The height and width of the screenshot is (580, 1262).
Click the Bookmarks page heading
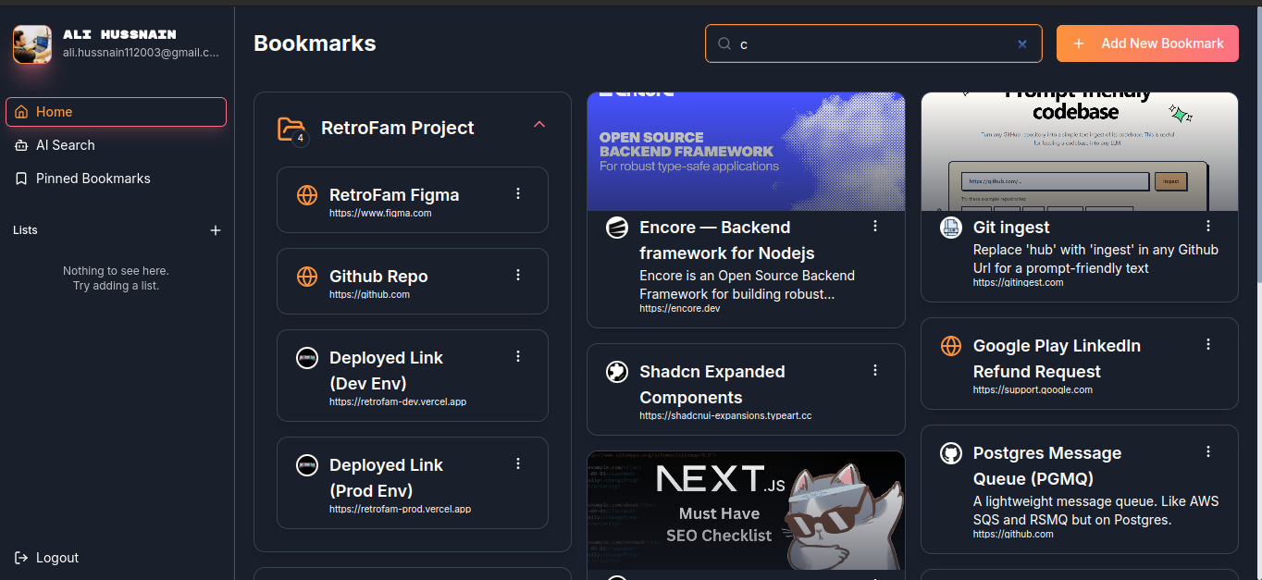pyautogui.click(x=315, y=43)
